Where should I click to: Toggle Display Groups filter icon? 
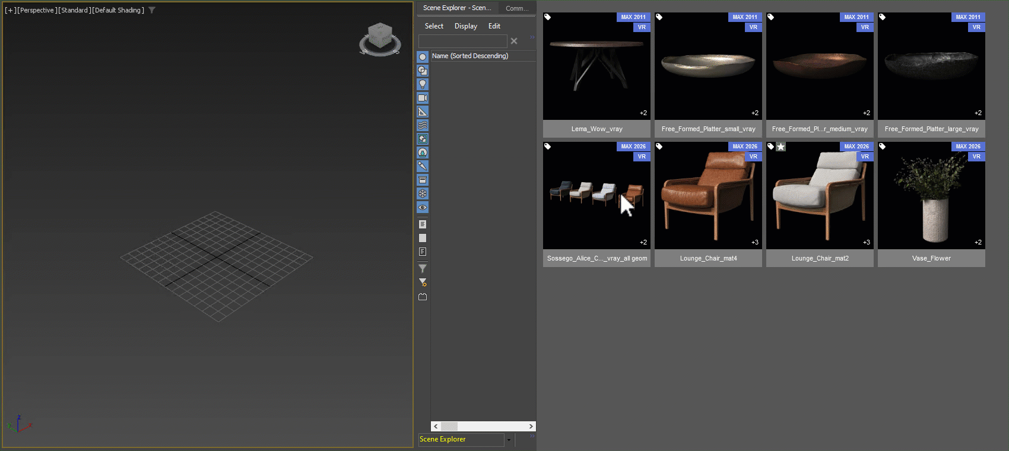(x=423, y=139)
